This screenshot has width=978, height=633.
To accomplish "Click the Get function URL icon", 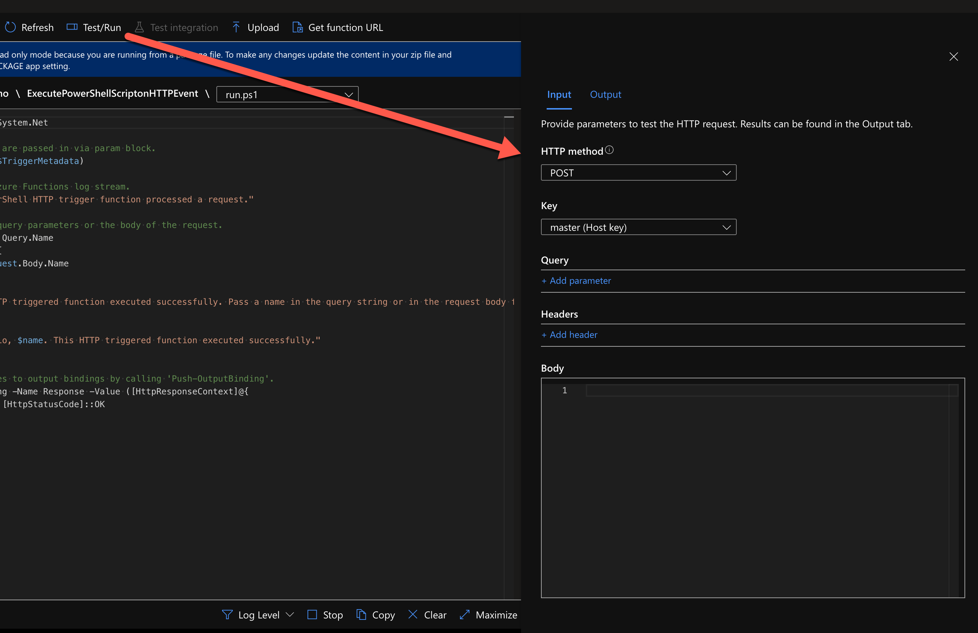I will (297, 27).
